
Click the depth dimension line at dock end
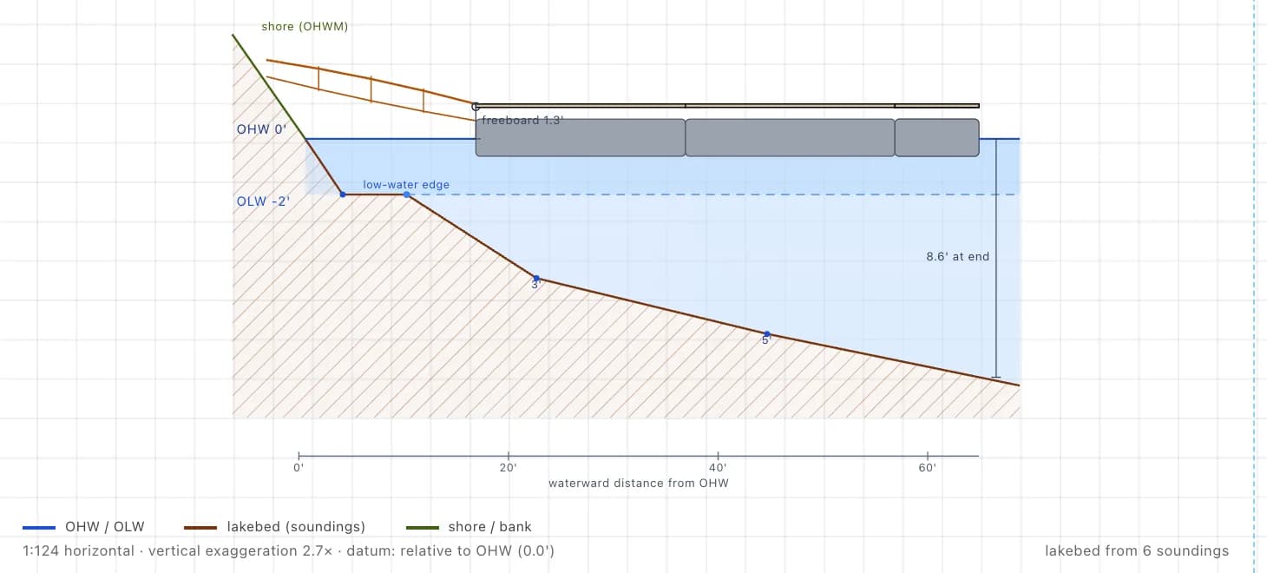pos(996,258)
